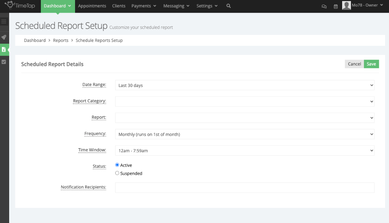
Task: Open the Mo78 - Owner account menu
Action: pyautogui.click(x=365, y=5)
